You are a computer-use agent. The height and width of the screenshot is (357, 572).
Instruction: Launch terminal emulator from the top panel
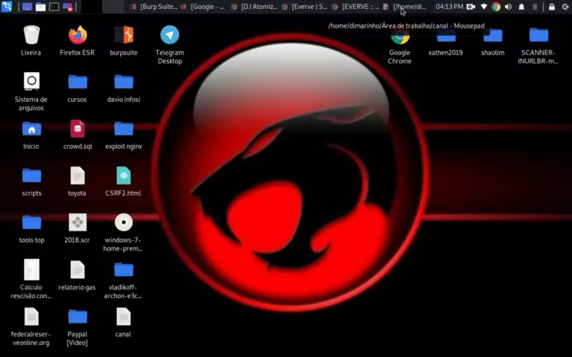[x=54, y=7]
